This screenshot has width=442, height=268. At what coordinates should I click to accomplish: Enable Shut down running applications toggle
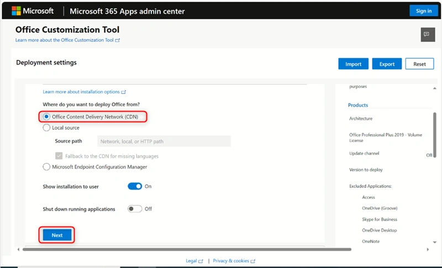[135, 209]
